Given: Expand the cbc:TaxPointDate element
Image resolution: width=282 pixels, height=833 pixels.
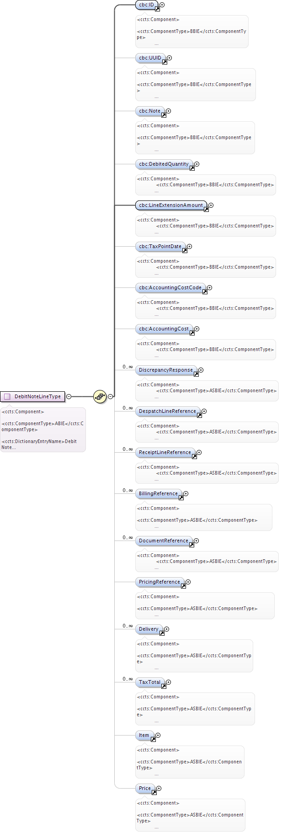Looking at the screenshot, I should pos(190,246).
